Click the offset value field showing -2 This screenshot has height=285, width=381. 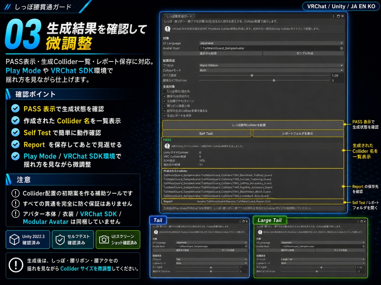click(x=361, y=271)
